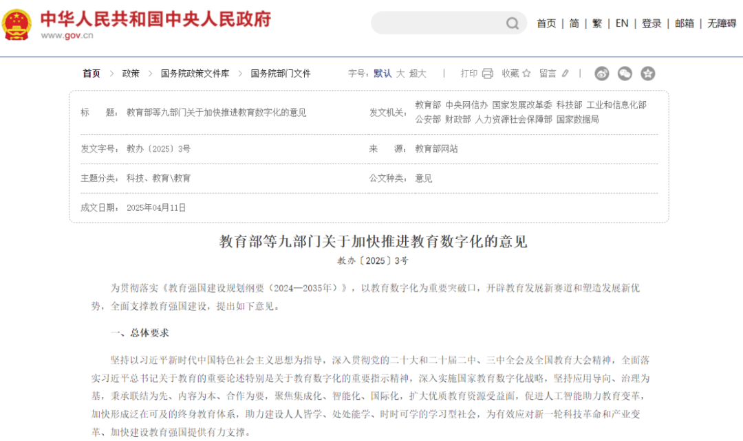
Task: Open 国务院部门文件 breadcrumb
Action: point(281,73)
